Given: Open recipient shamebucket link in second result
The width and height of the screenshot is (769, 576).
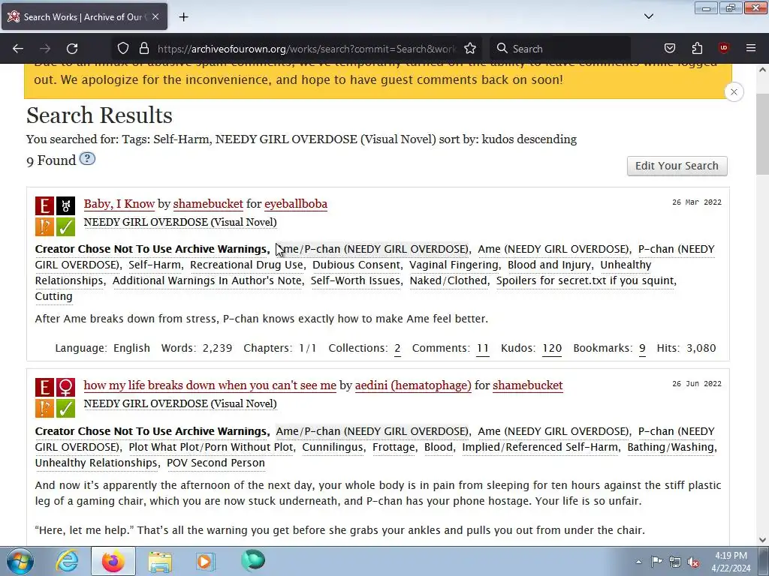Looking at the screenshot, I should [528, 385].
